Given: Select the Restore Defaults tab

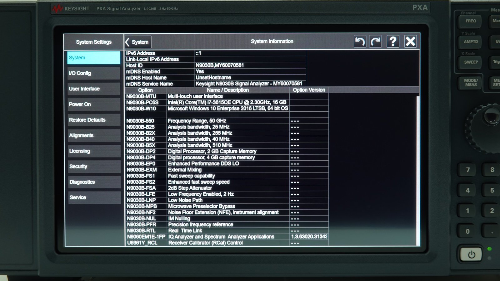Looking at the screenshot, I should point(94,120).
